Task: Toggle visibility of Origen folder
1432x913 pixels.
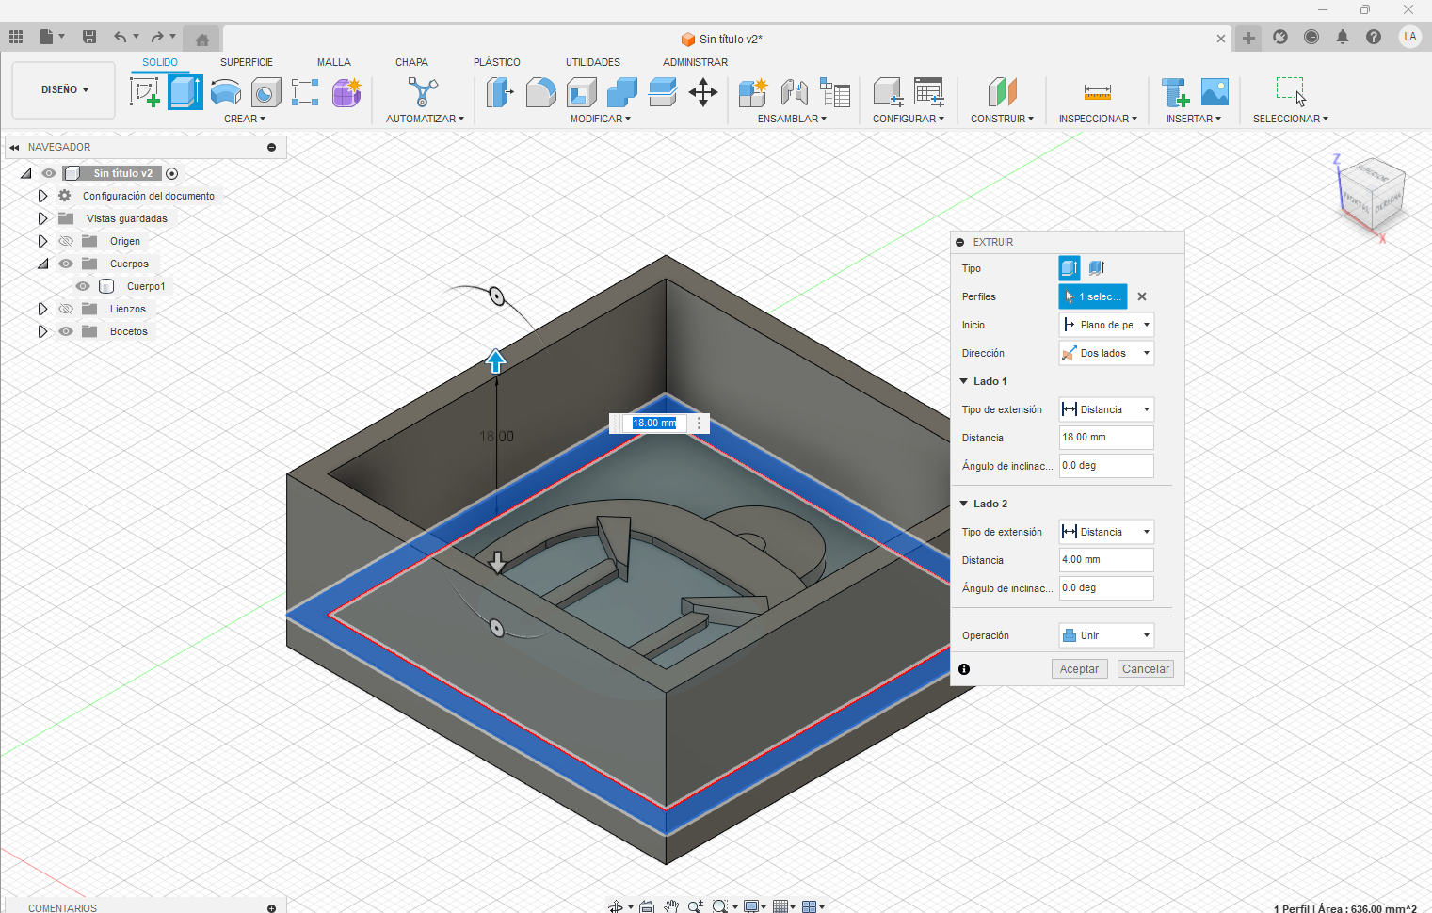Action: 66,241
